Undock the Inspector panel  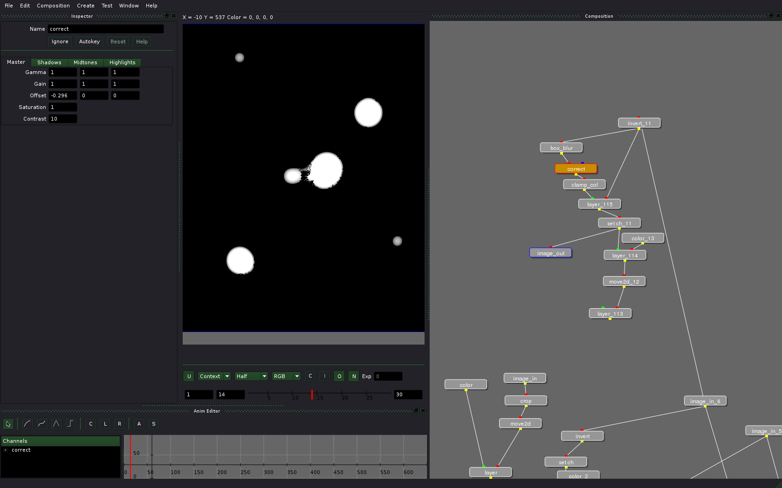coord(167,16)
